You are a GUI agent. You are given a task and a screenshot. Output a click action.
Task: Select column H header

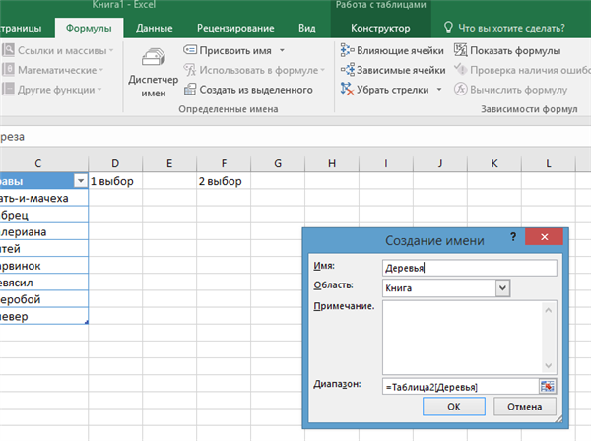pos(332,163)
